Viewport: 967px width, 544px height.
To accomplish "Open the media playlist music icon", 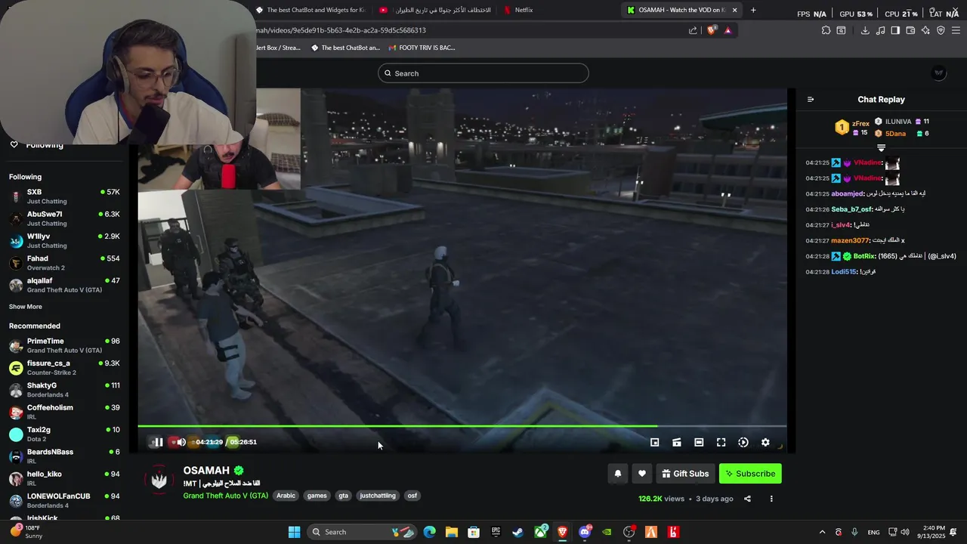I will click(x=881, y=30).
